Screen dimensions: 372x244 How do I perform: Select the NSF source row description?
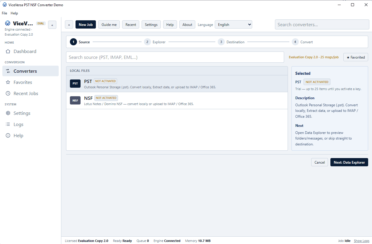[x=139, y=104]
